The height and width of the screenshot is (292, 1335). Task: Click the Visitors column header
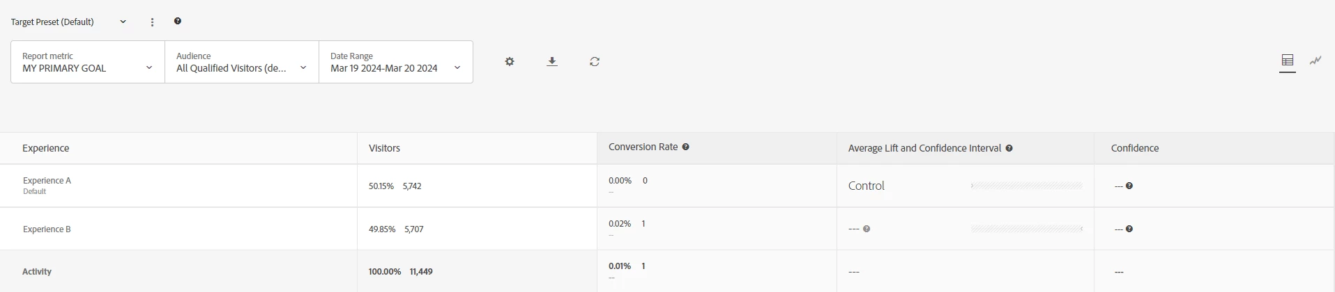point(385,149)
